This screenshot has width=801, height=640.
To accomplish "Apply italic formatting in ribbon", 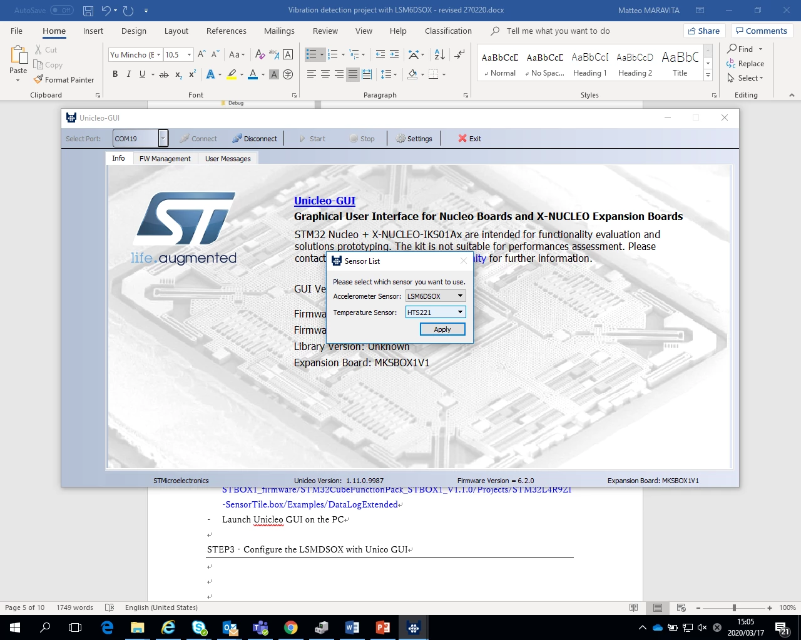I will 129,74.
